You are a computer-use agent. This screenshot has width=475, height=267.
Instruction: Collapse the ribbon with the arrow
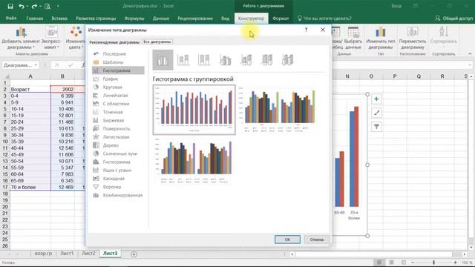470,53
